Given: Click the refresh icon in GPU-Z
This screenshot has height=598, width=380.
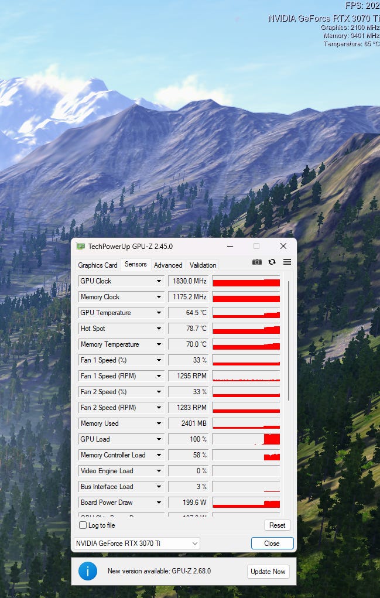Looking at the screenshot, I should click(272, 262).
